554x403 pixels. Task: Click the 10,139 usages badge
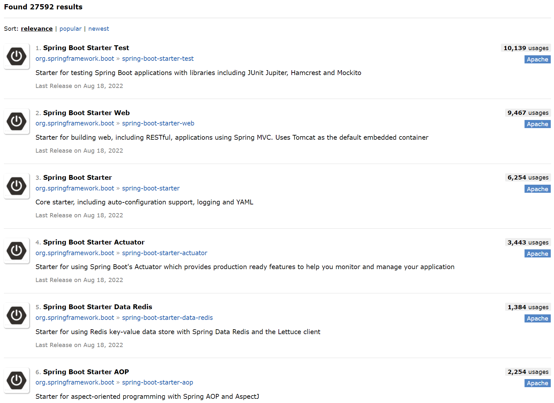526,48
